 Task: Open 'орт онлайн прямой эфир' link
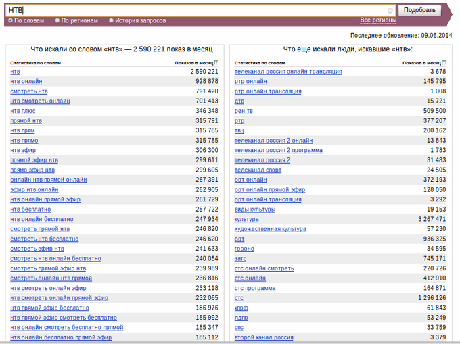(270, 190)
